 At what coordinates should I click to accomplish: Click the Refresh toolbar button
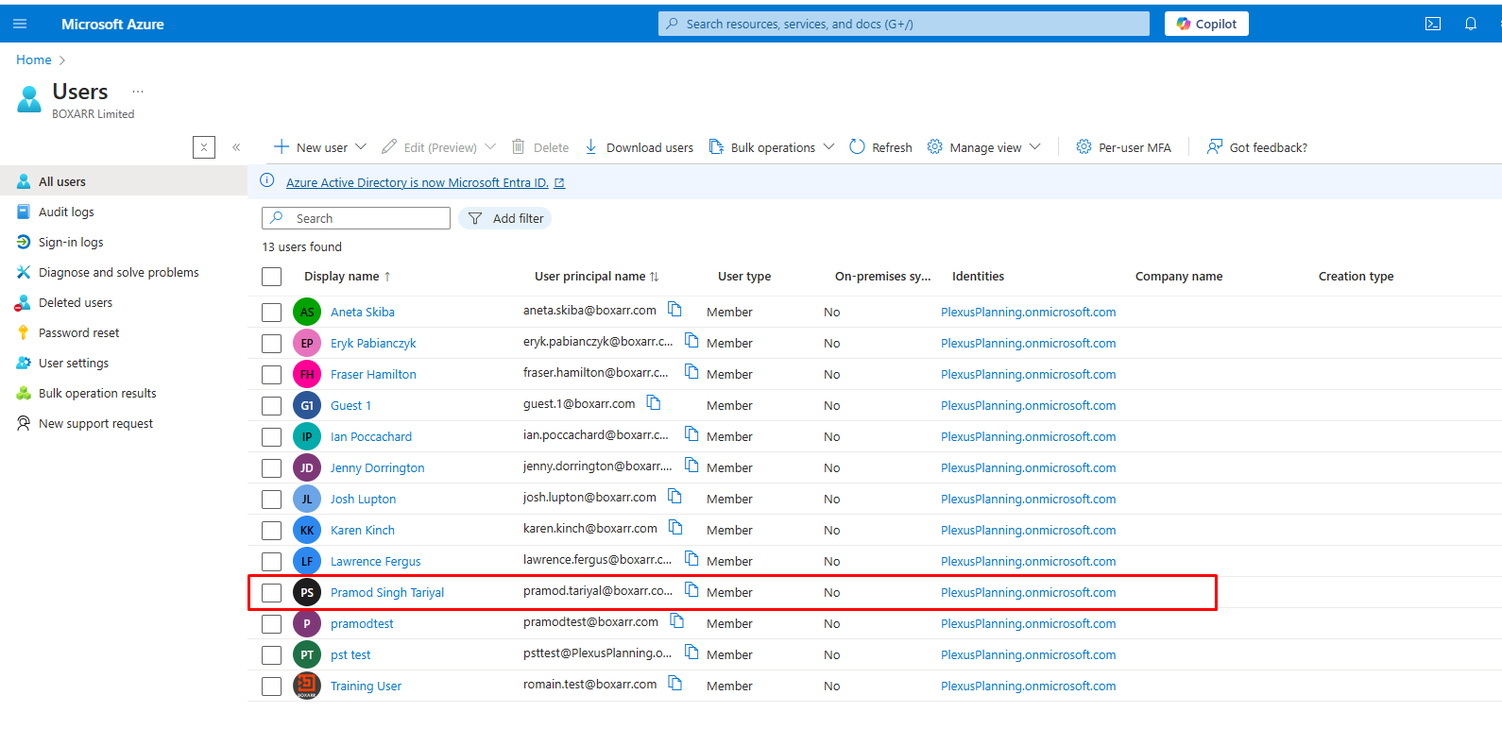[x=880, y=147]
